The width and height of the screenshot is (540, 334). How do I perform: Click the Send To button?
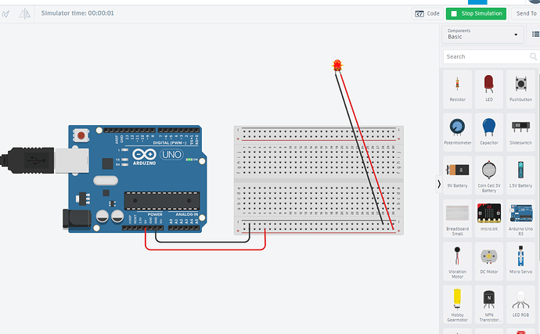click(x=526, y=14)
